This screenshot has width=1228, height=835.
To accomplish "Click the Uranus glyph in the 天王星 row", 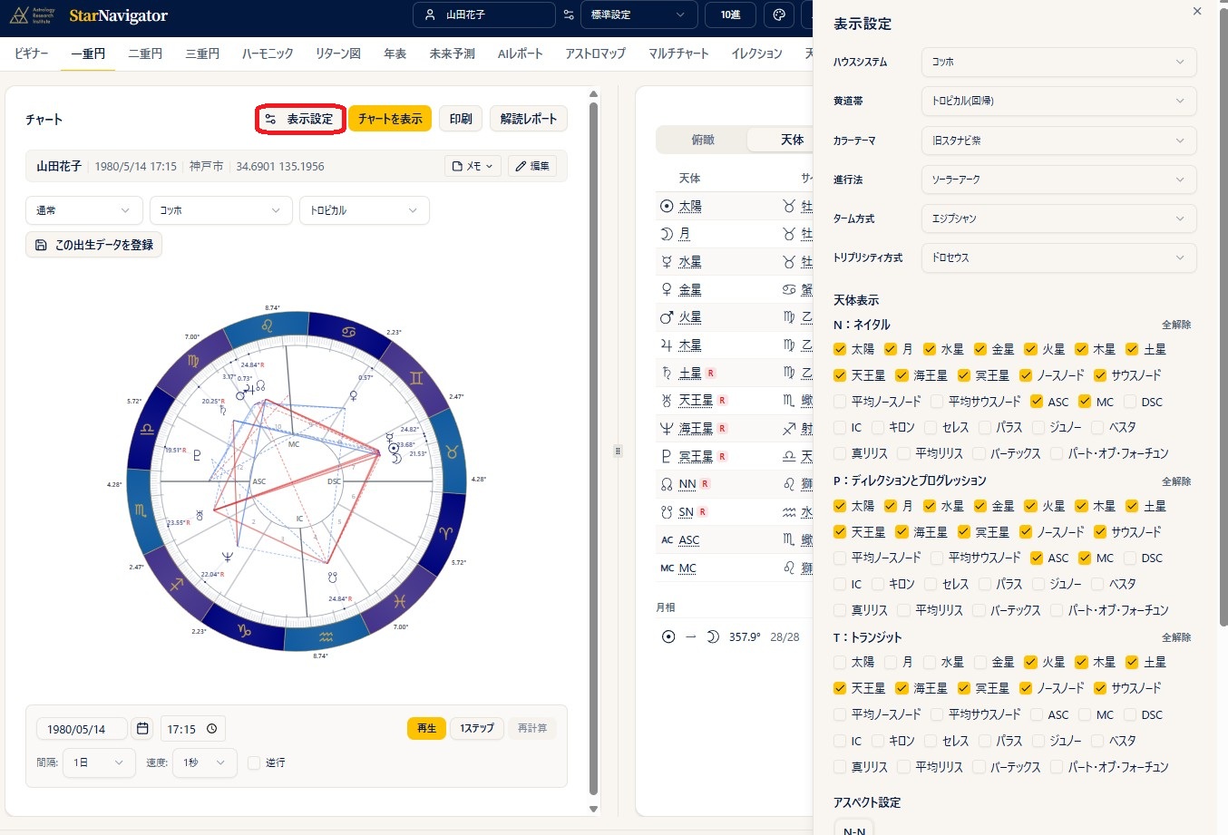I will (667, 401).
